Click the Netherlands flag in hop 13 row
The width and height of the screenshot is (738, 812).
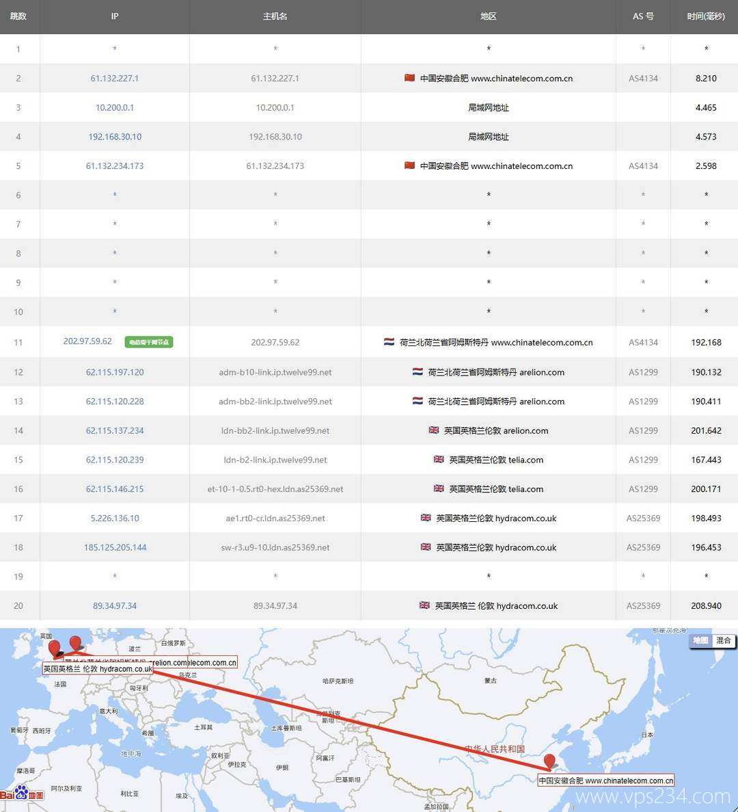pos(418,401)
